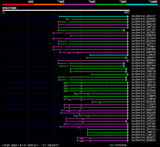Click the green ~80% identity legend segment
Image resolution: width=160 pixels, height=147 pixels.
coord(111,5)
